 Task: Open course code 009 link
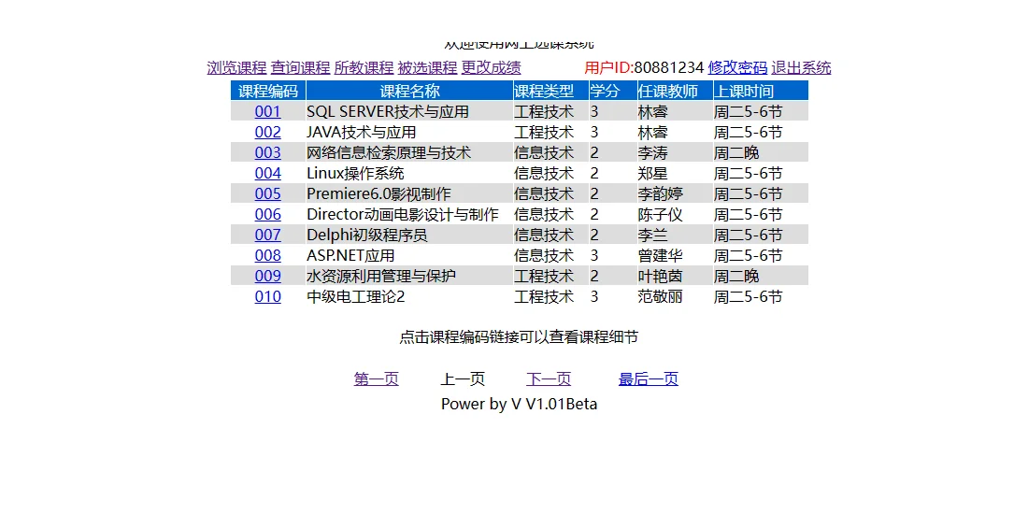[x=267, y=276]
